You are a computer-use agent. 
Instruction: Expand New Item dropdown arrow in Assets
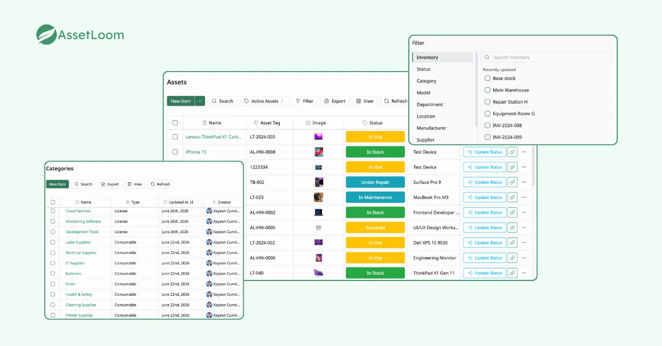coord(200,101)
